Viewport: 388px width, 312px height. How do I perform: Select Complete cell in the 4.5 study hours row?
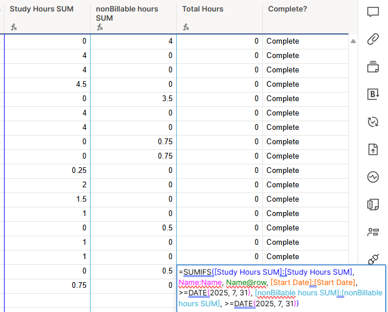coord(305,84)
